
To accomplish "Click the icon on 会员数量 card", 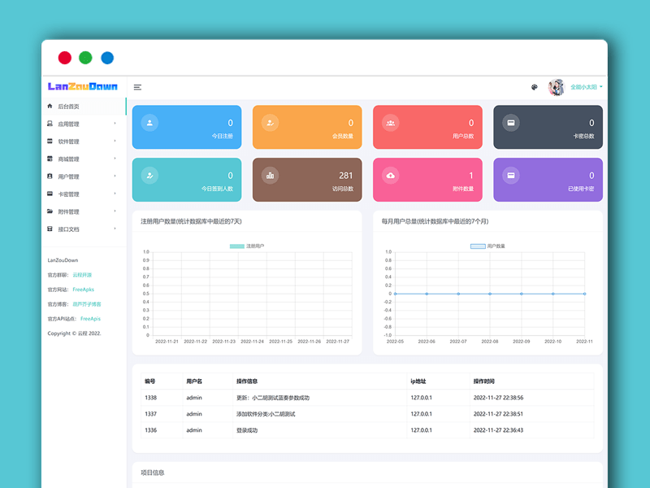I will click(270, 123).
